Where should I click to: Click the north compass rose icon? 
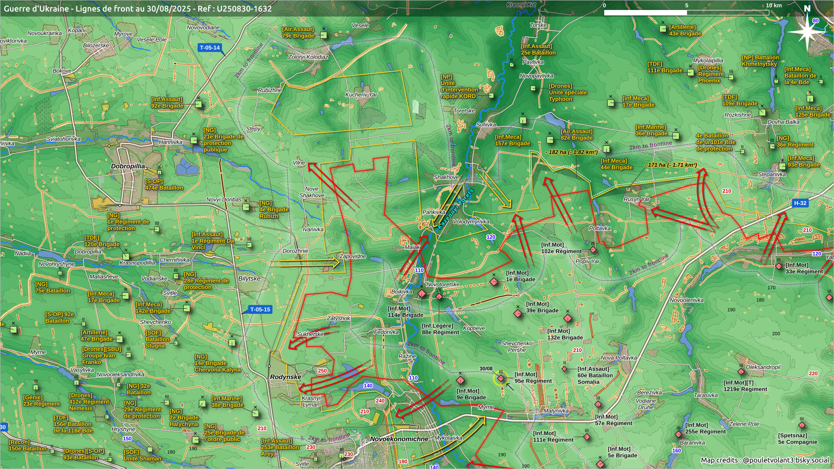[x=807, y=31]
